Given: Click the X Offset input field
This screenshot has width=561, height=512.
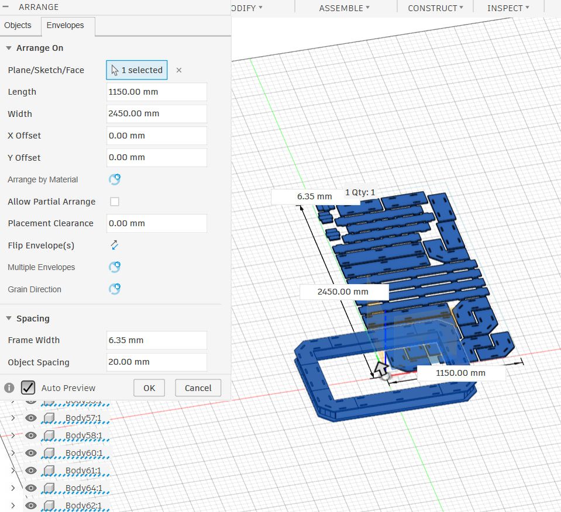Looking at the screenshot, I should (157, 136).
